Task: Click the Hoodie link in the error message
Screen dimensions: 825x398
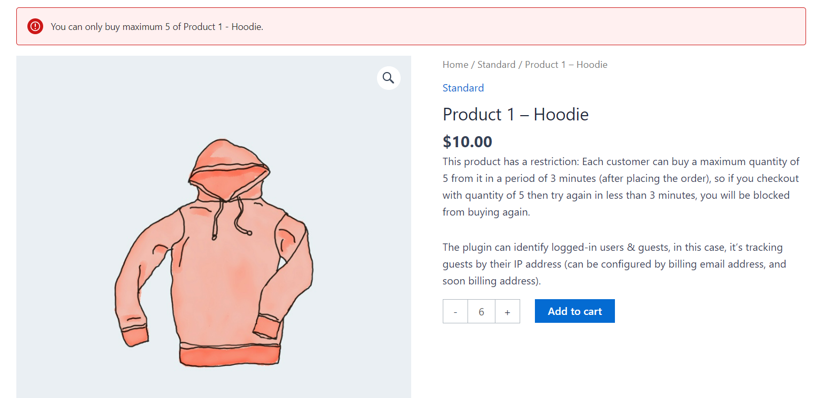Action: (x=246, y=26)
